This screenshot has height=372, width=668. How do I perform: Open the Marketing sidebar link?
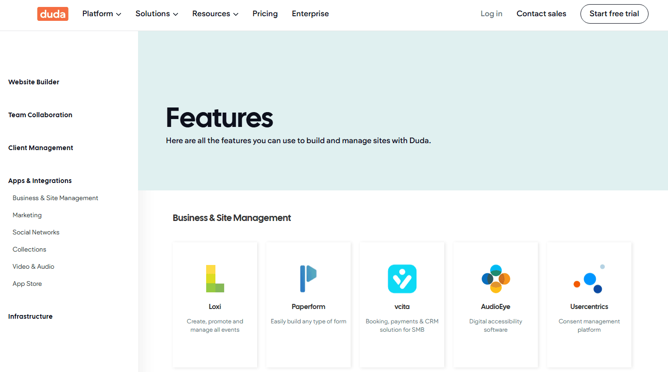point(27,215)
